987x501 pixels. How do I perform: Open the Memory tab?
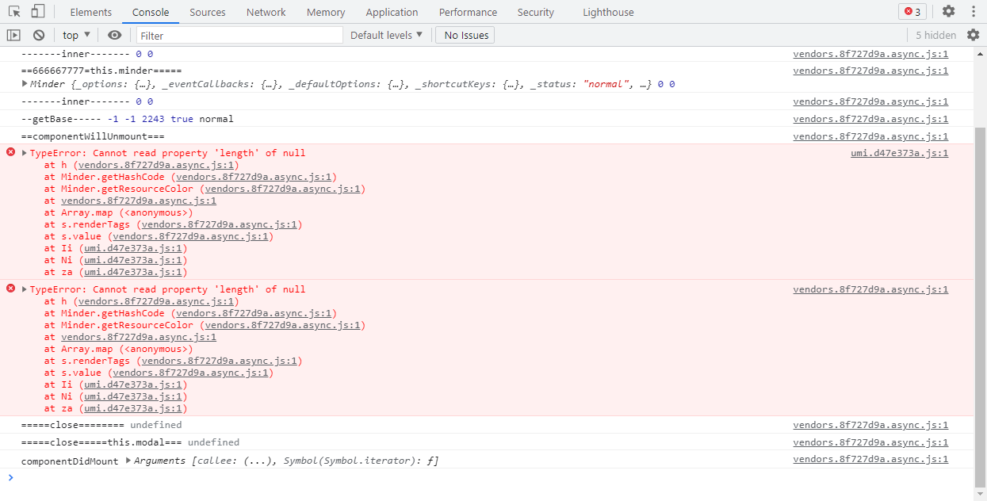[326, 12]
